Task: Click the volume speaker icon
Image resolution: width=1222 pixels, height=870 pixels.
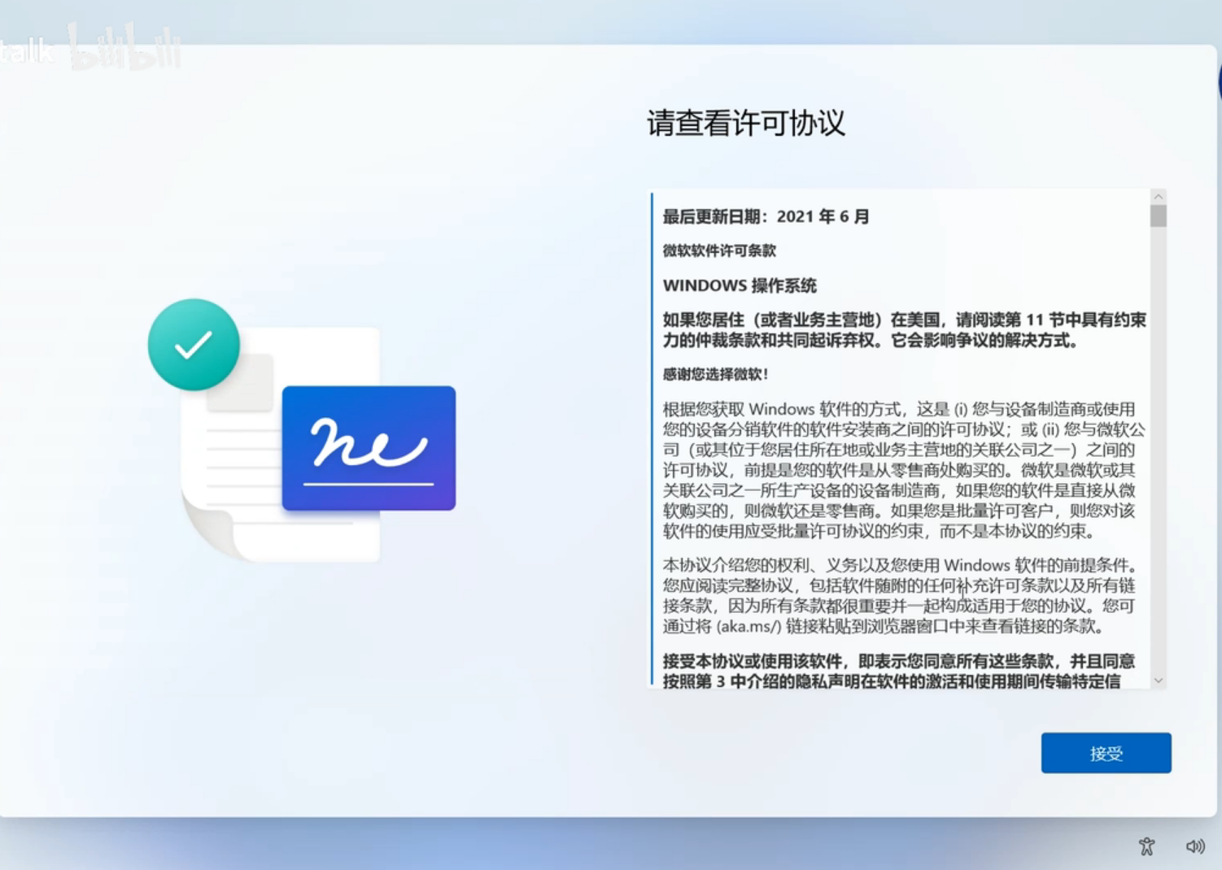Action: coord(1194,846)
